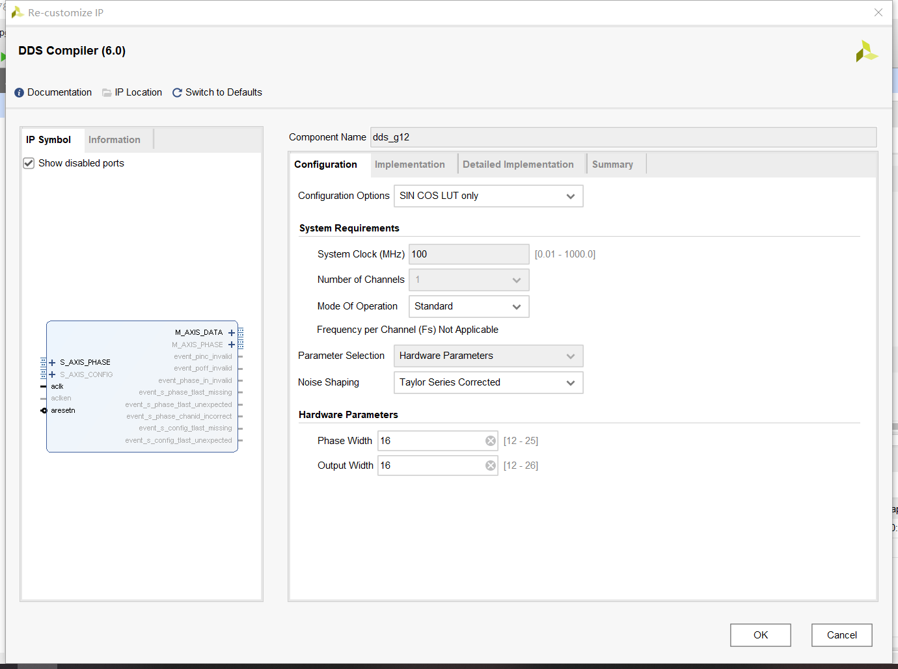Click the event_phase_in_invalid port label
This screenshot has height=669, width=898.
click(195, 380)
